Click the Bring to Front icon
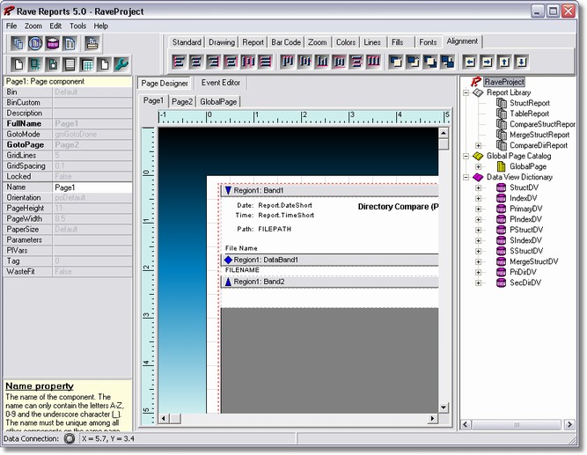 395,62
